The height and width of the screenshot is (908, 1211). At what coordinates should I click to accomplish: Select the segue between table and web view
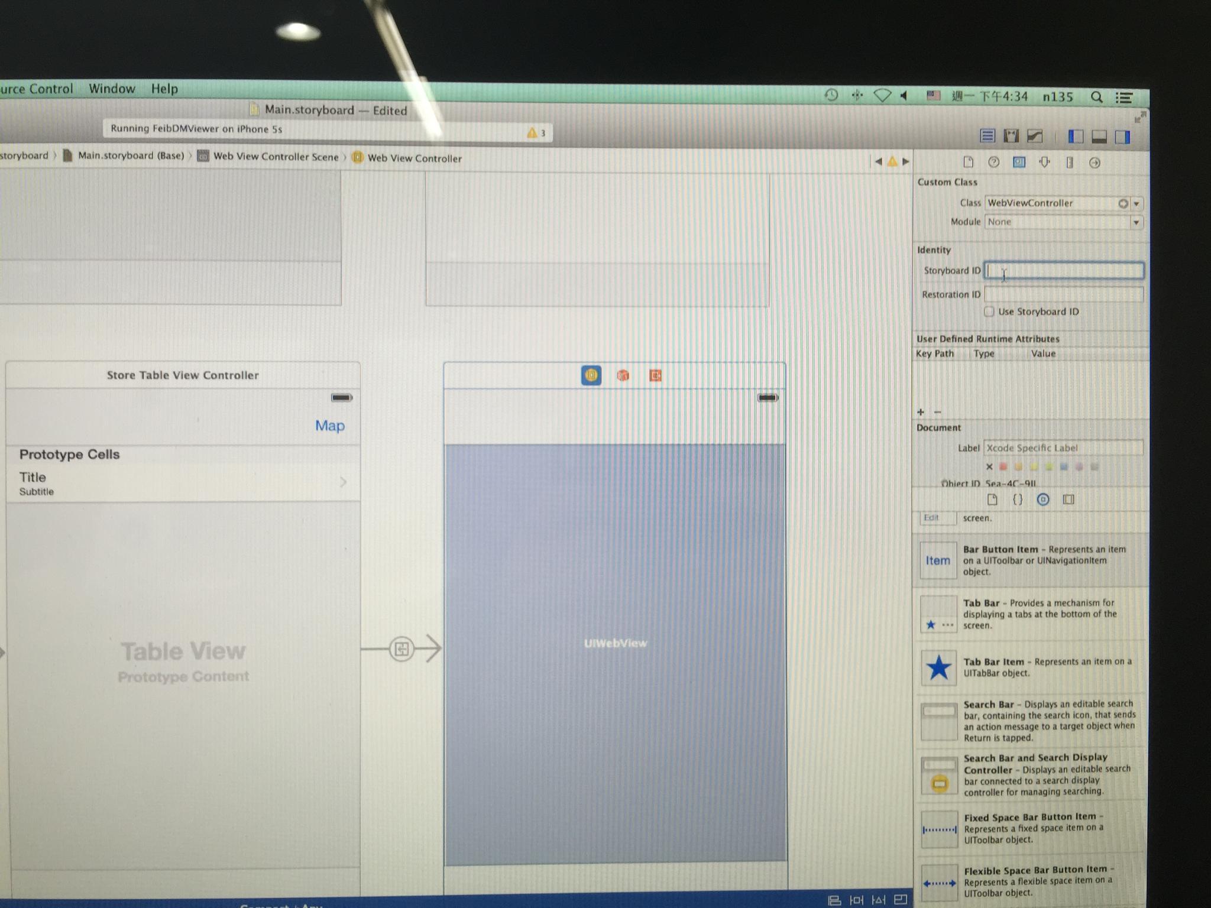point(401,649)
